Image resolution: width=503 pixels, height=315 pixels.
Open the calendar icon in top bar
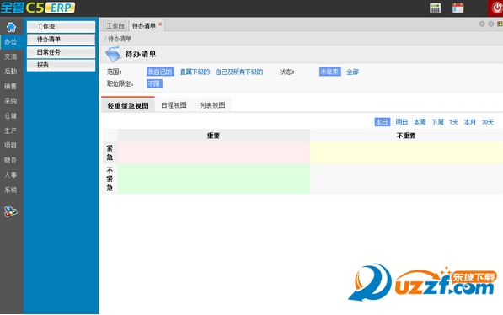click(458, 8)
